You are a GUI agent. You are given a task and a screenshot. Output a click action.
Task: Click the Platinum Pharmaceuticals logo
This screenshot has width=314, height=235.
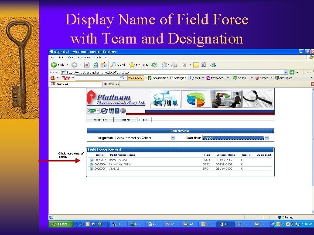tap(116, 98)
